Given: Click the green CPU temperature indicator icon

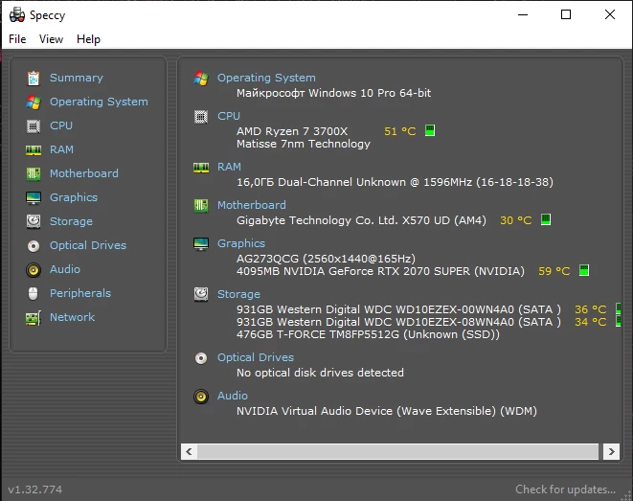Looking at the screenshot, I should point(430,130).
